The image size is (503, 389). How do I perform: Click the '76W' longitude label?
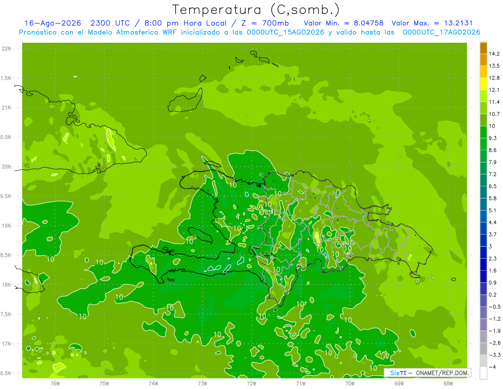click(55, 383)
